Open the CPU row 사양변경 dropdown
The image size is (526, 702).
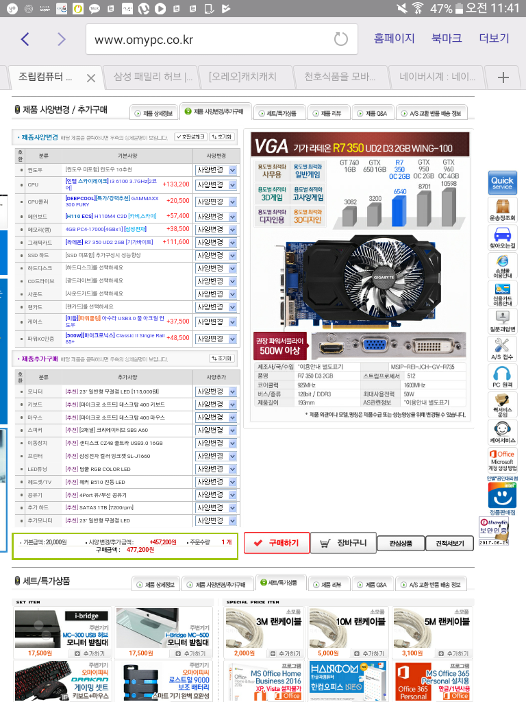point(216,184)
